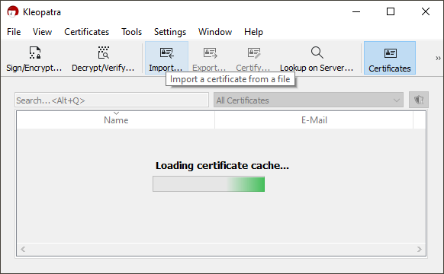
Task: Sort by the E-Mail column header
Action: (x=314, y=120)
